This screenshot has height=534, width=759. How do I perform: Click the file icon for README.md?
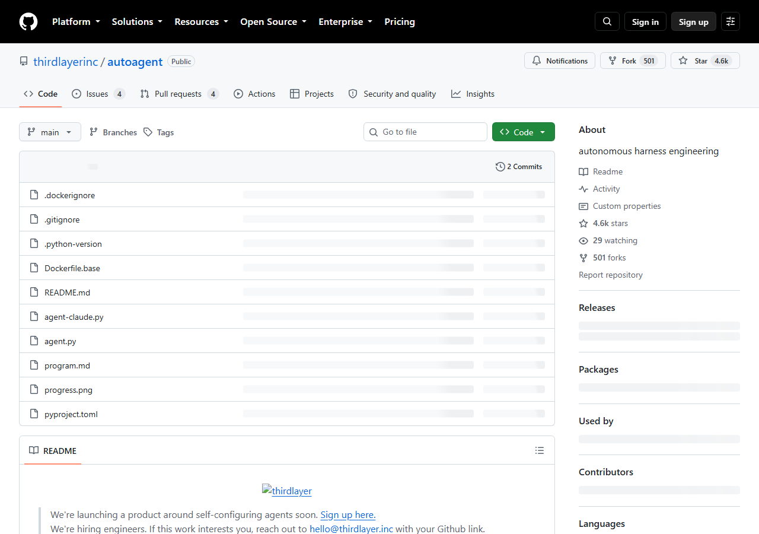pos(34,293)
